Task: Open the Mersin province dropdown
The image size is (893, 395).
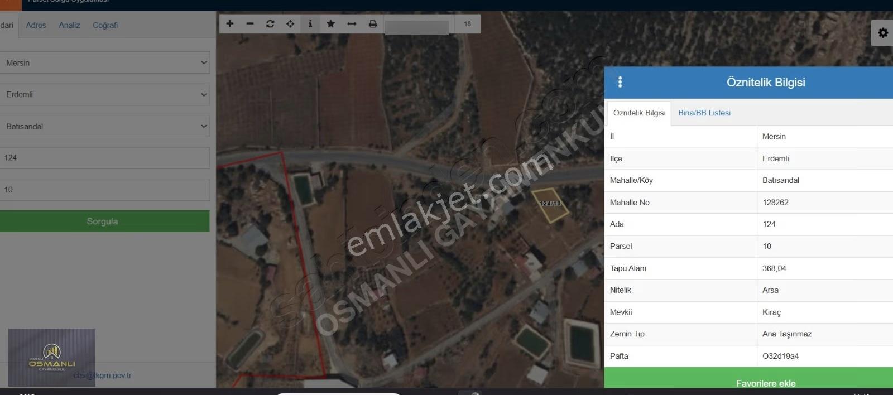Action: click(x=104, y=62)
